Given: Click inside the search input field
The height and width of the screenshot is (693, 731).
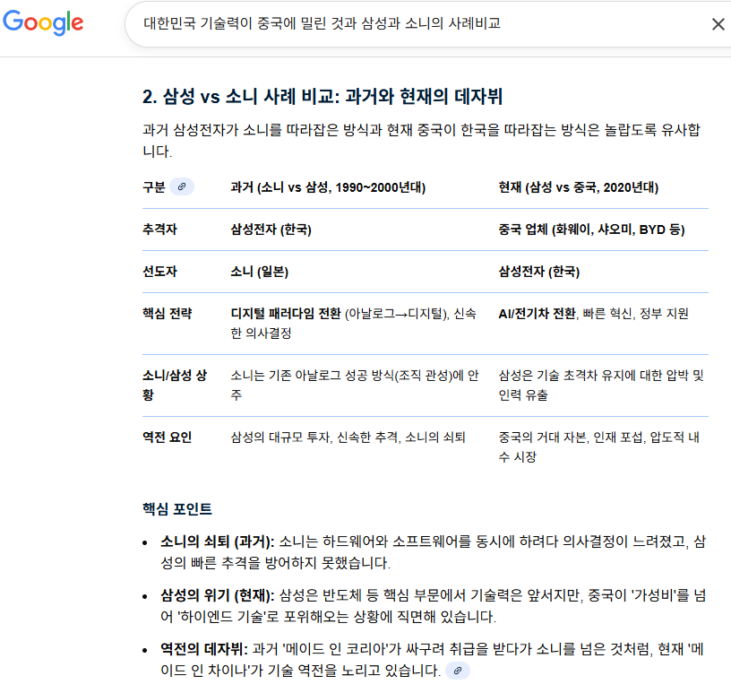Looking at the screenshot, I should point(403,24).
